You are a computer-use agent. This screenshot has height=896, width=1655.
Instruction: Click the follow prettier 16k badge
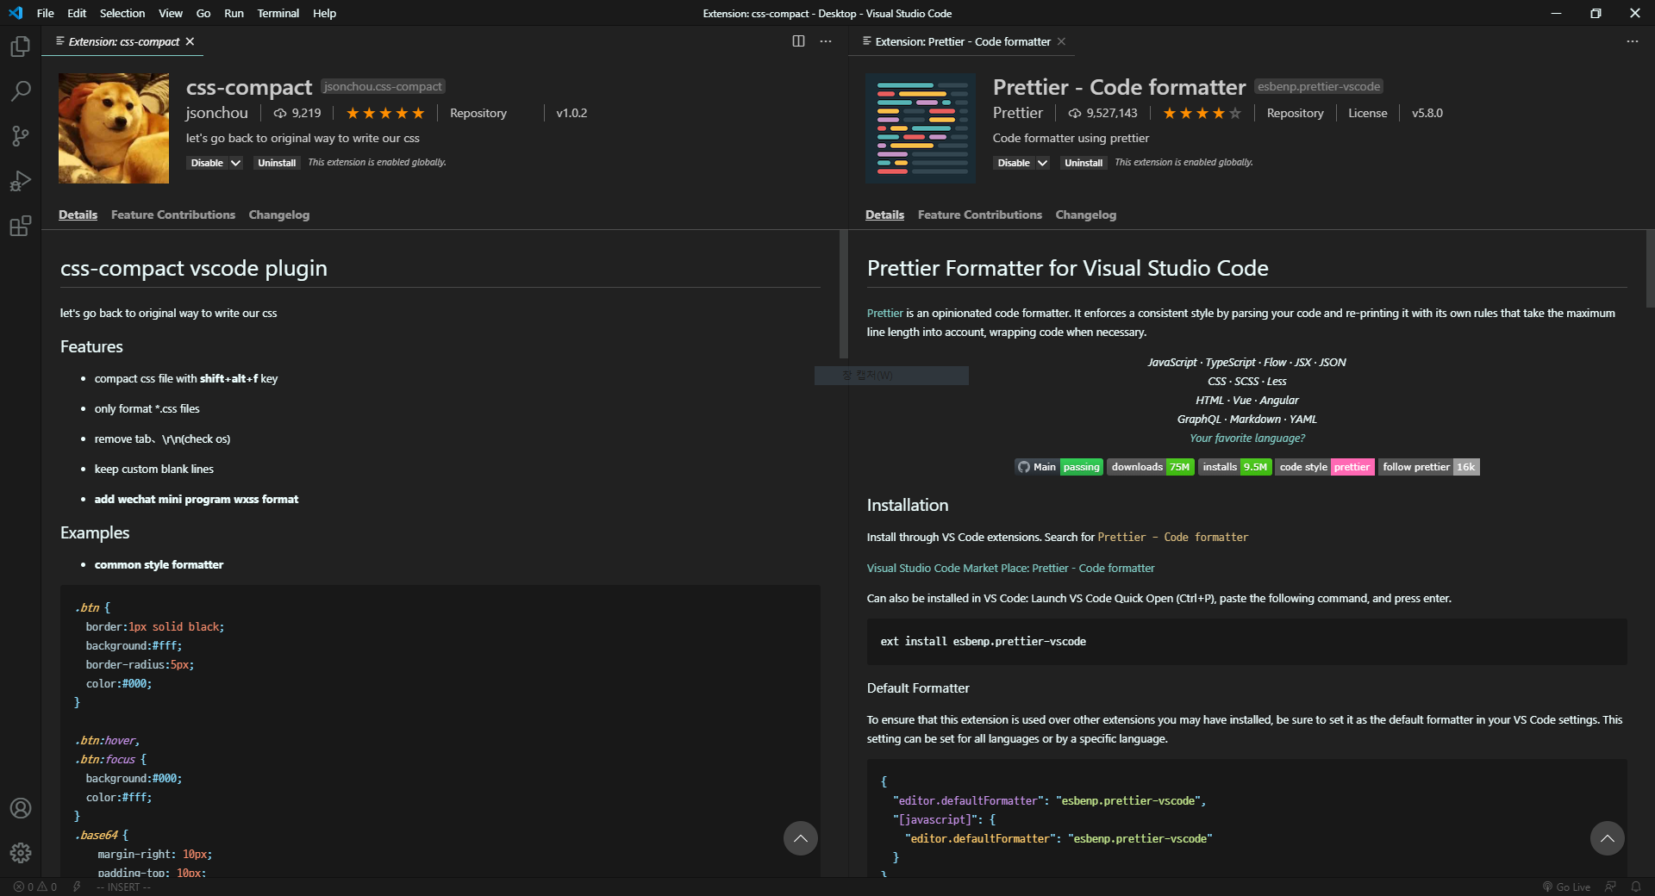point(1429,467)
